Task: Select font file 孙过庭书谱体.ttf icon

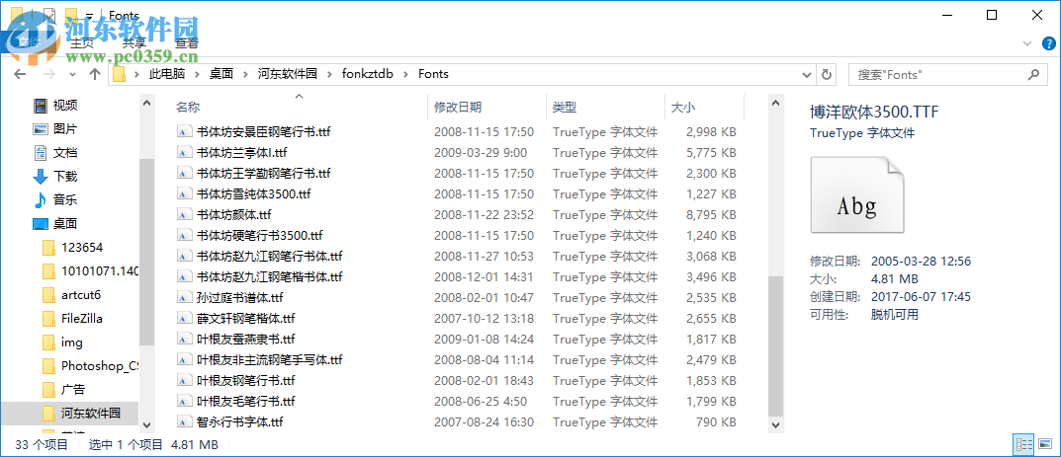Action: click(185, 298)
